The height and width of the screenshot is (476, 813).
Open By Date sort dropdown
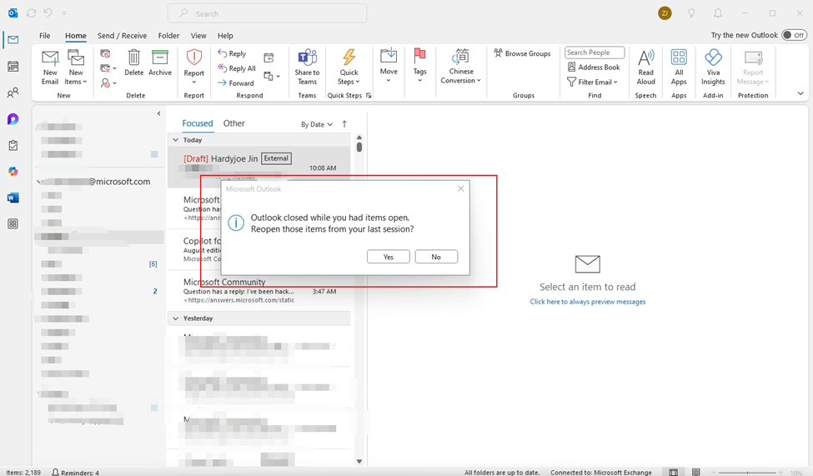click(317, 124)
